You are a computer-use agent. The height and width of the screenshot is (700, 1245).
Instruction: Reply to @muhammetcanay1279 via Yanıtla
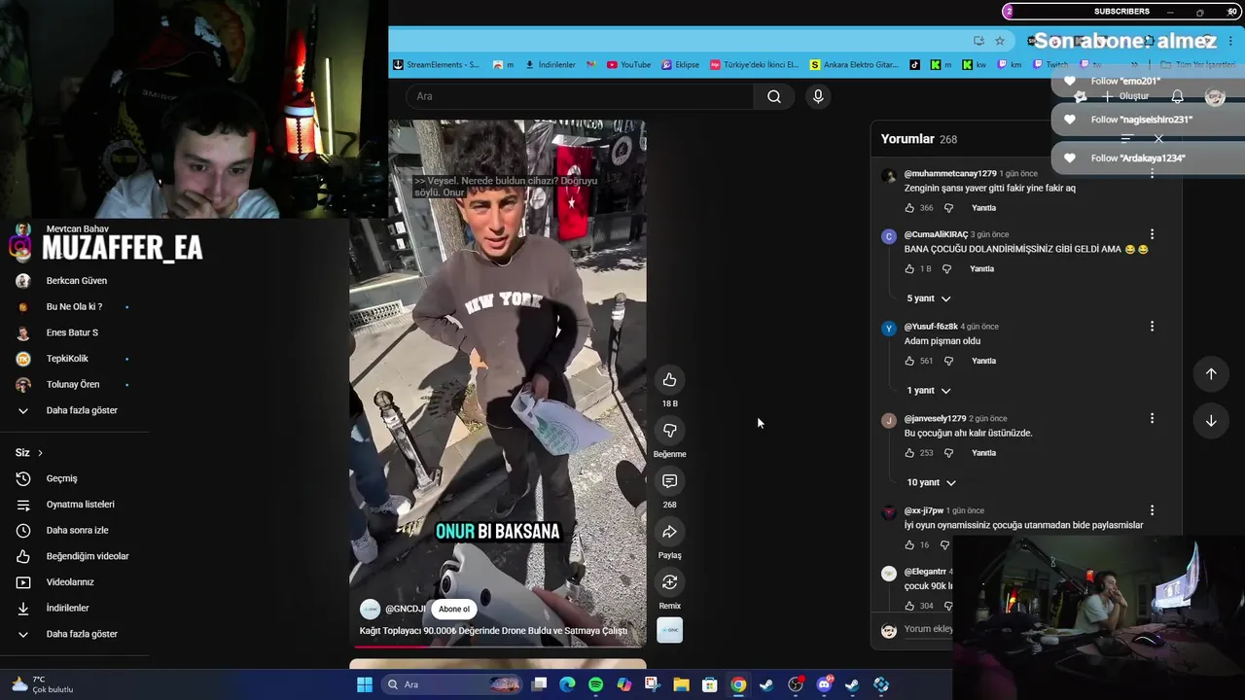984,208
